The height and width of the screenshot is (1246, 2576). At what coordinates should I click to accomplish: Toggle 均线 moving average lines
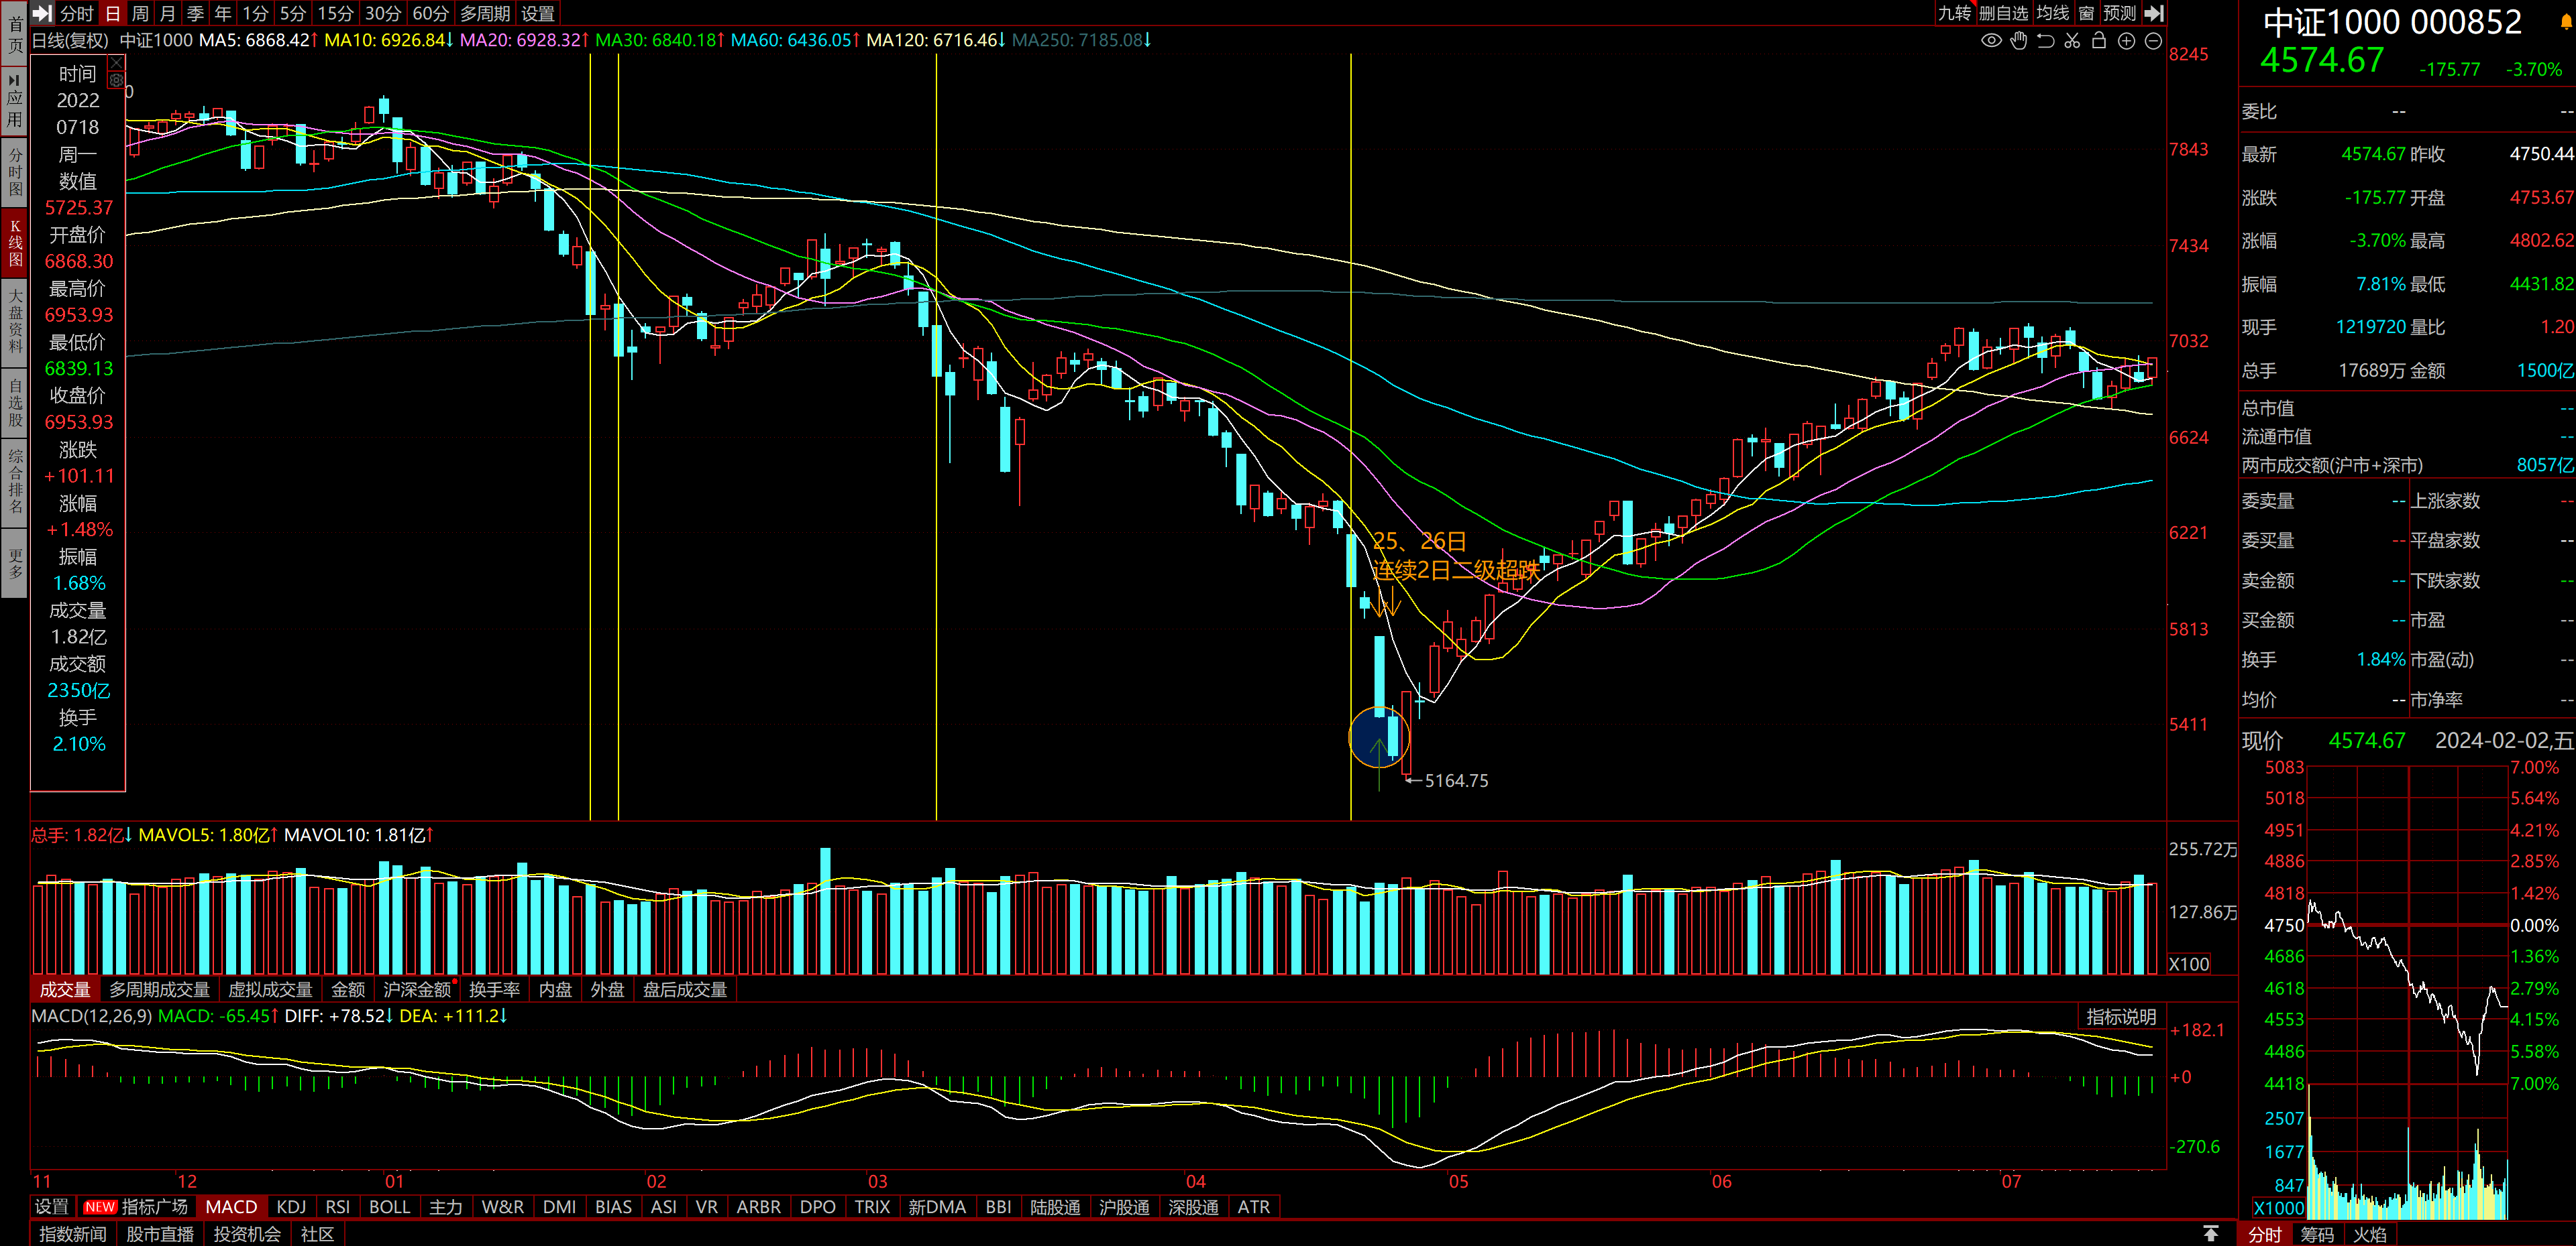(x=2052, y=13)
